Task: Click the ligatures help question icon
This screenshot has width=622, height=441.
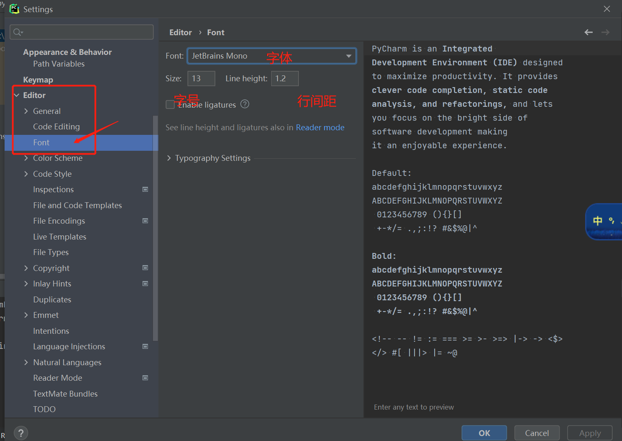Action: pyautogui.click(x=245, y=104)
